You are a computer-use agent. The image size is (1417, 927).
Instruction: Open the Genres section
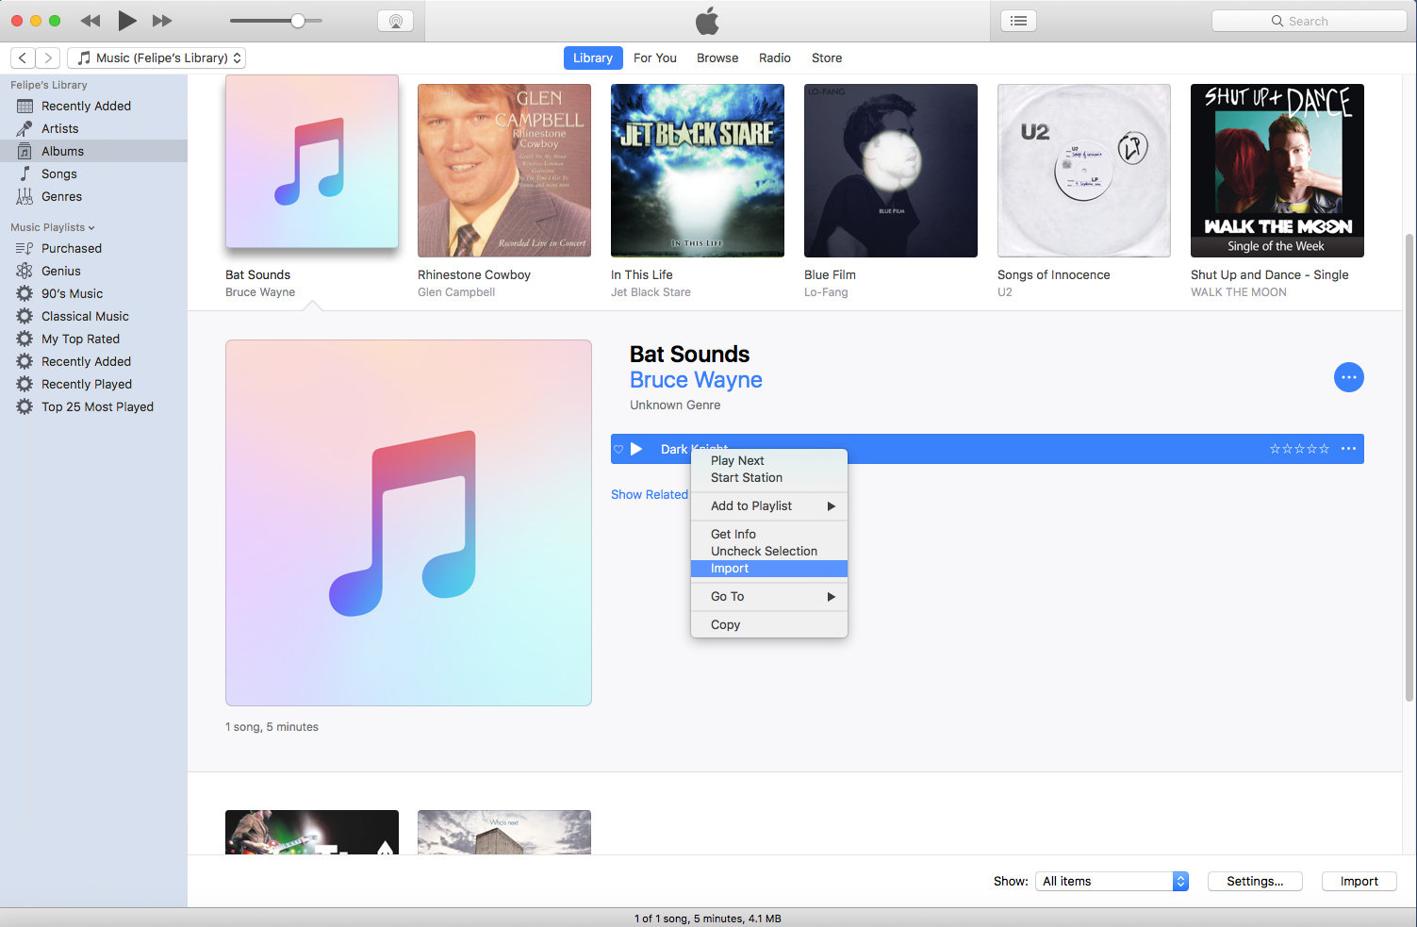62,196
